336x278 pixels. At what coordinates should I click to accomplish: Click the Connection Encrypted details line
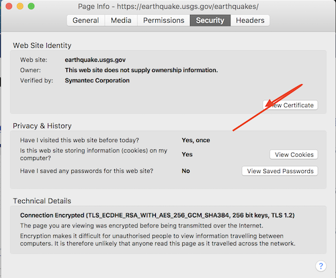click(157, 215)
